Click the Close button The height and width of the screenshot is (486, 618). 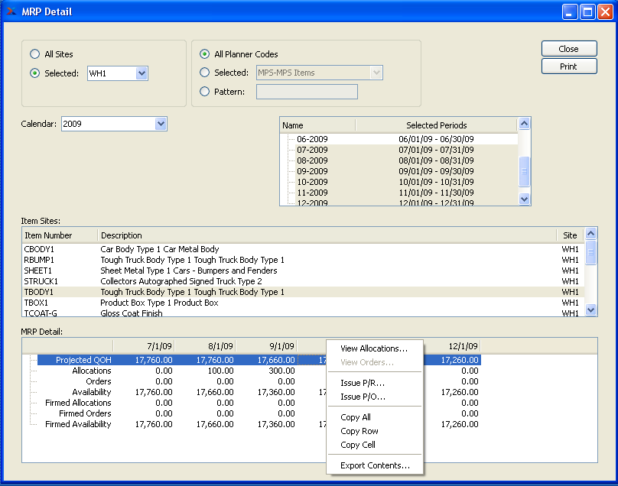coord(568,49)
